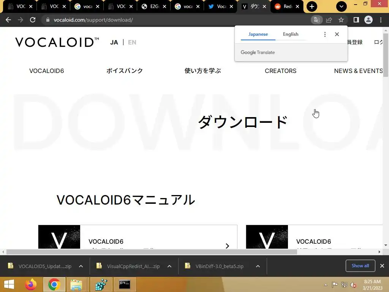The height and width of the screenshot is (292, 389).
Task: Switch site language to JA
Action: [114, 43]
